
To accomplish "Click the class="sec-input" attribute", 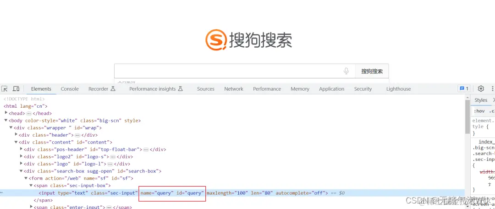I will pyautogui.click(x=114, y=193).
